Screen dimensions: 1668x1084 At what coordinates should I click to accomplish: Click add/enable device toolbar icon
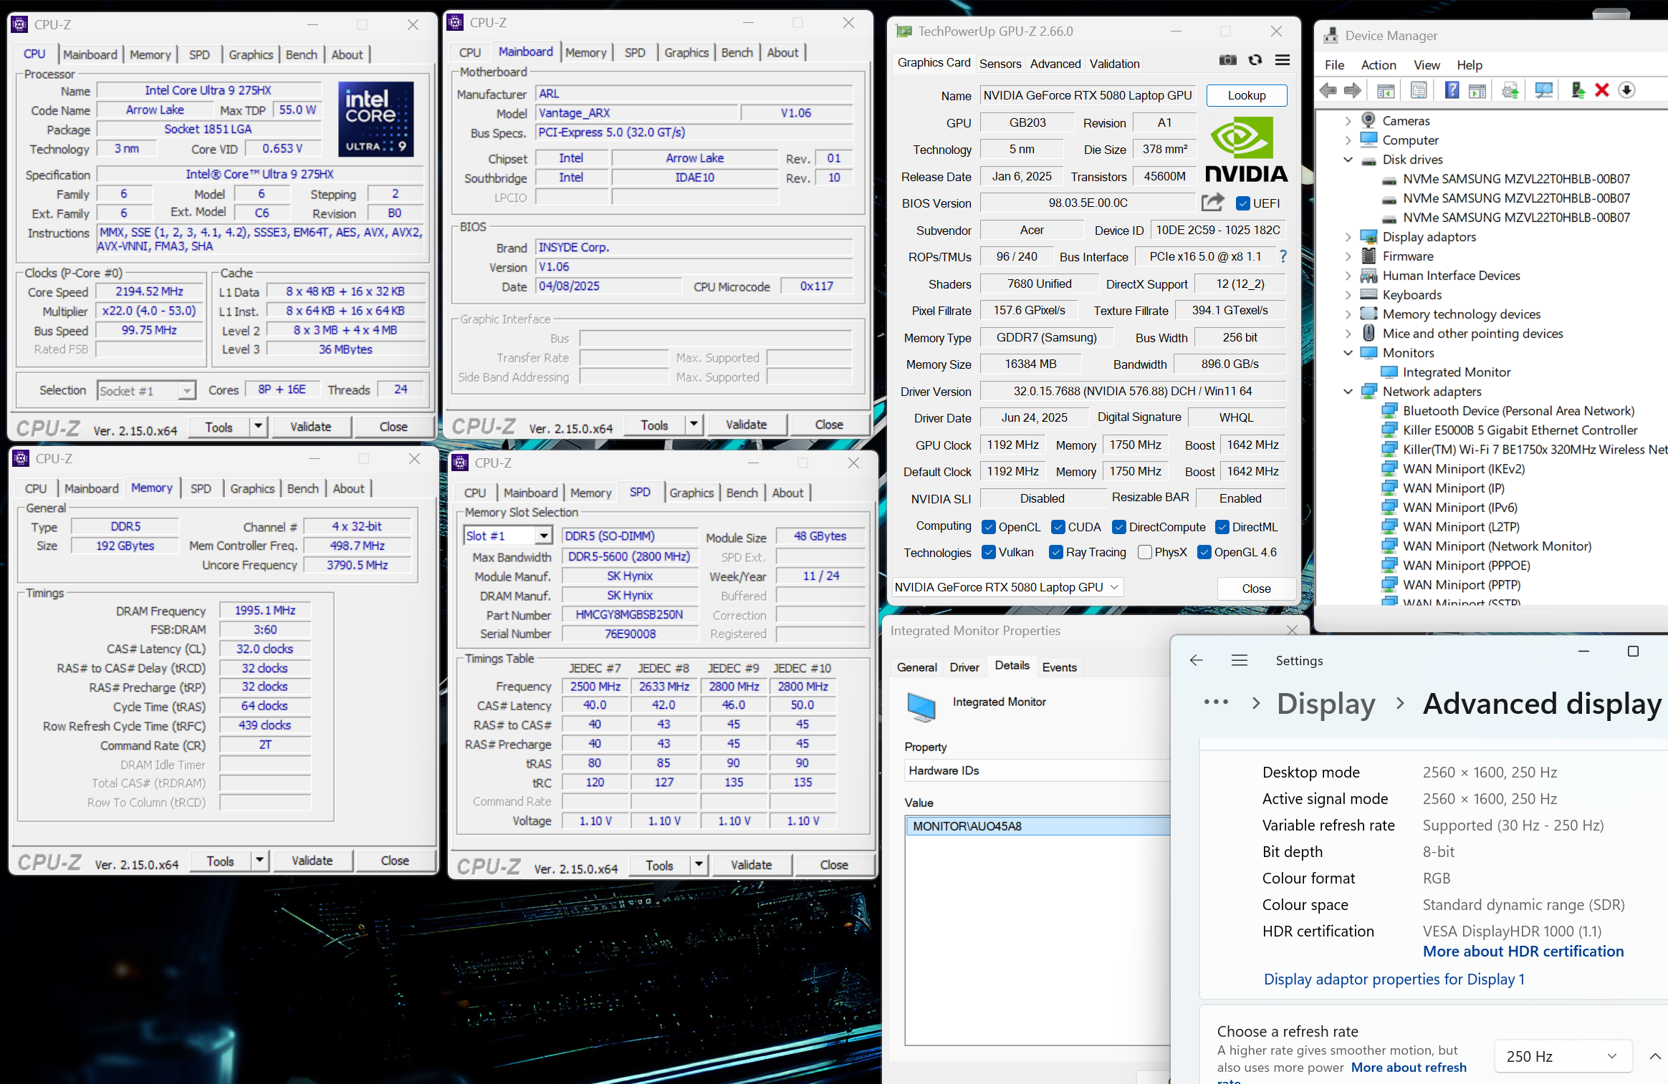tap(1578, 90)
